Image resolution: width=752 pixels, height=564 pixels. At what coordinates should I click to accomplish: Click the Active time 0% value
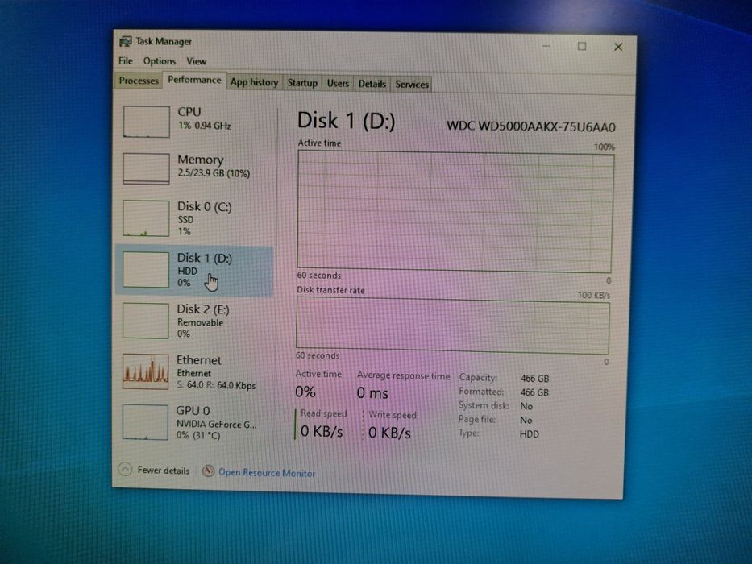click(305, 392)
